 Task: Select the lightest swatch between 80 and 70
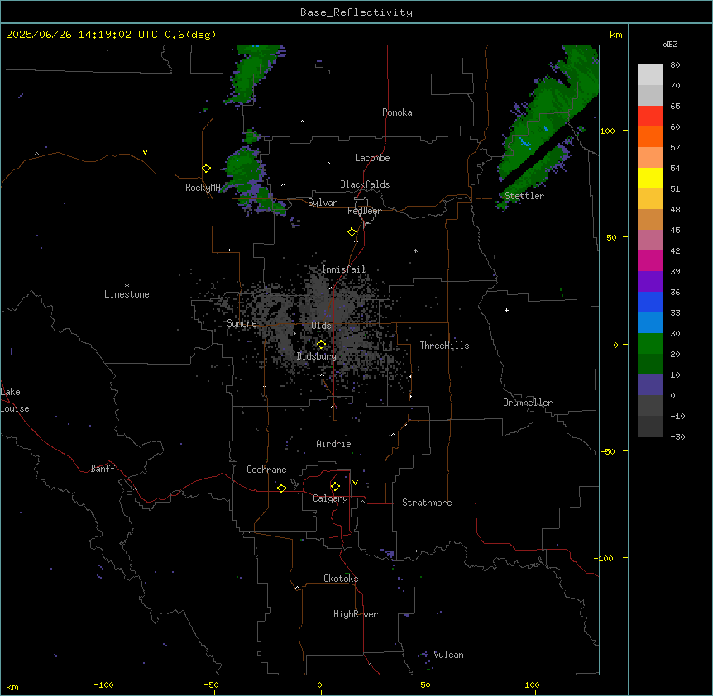pos(650,75)
